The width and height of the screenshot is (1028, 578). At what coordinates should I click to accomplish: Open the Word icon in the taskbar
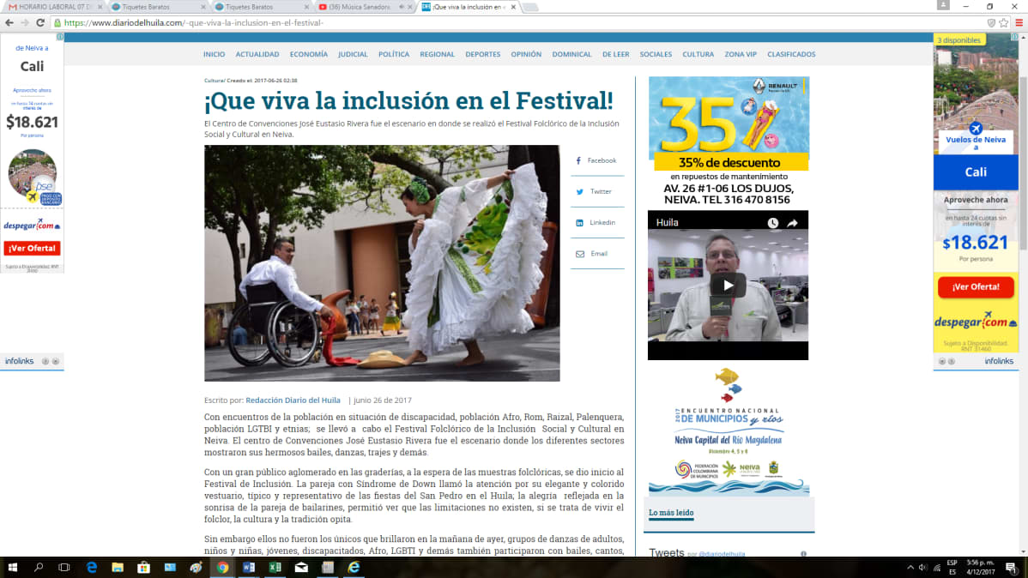[249, 568]
